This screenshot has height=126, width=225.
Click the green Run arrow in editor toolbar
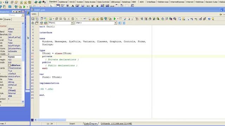pyautogui.click(x=115, y=19)
